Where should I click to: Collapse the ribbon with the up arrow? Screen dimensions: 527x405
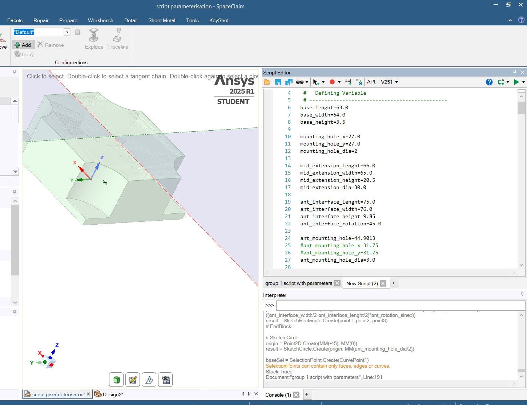(x=510, y=20)
